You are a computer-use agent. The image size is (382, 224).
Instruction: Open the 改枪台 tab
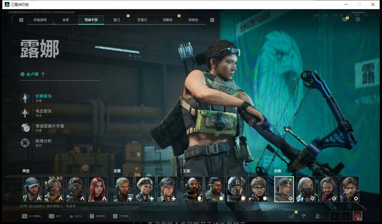(193, 20)
